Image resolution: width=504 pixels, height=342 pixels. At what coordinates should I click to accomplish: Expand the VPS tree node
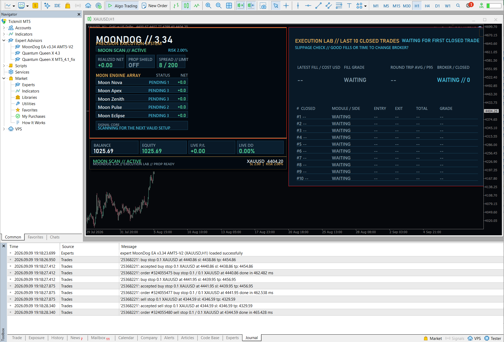pos(4,129)
